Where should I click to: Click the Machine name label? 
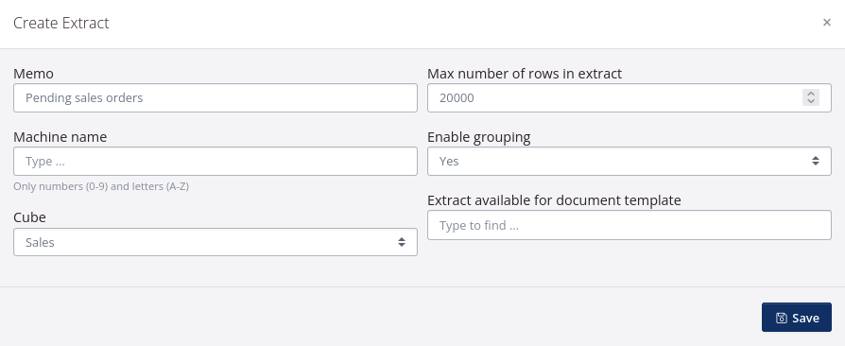coord(60,137)
